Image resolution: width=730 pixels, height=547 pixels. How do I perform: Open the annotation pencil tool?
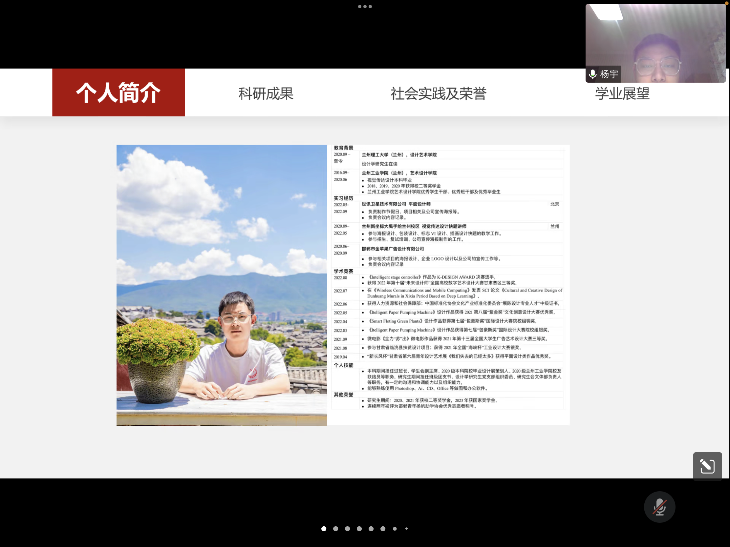point(707,466)
